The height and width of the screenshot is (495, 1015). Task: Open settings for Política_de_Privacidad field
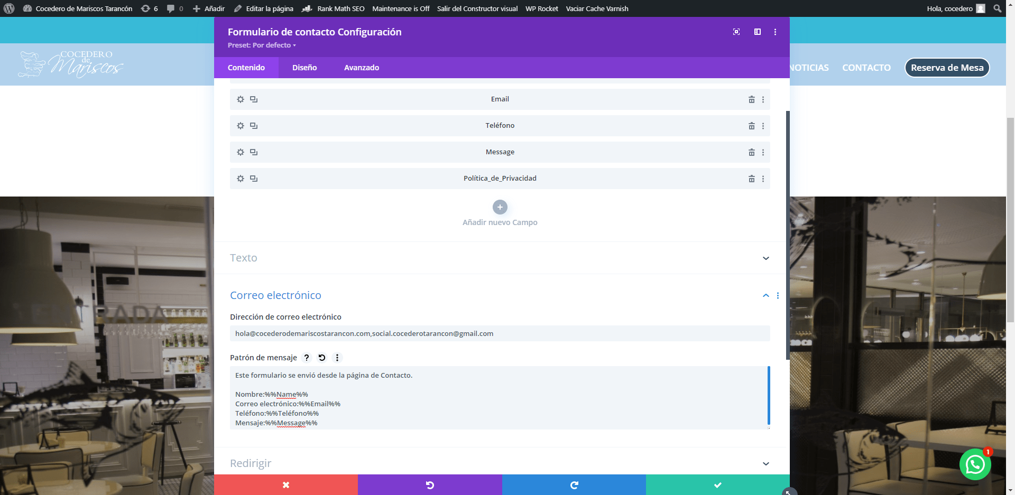click(241, 179)
